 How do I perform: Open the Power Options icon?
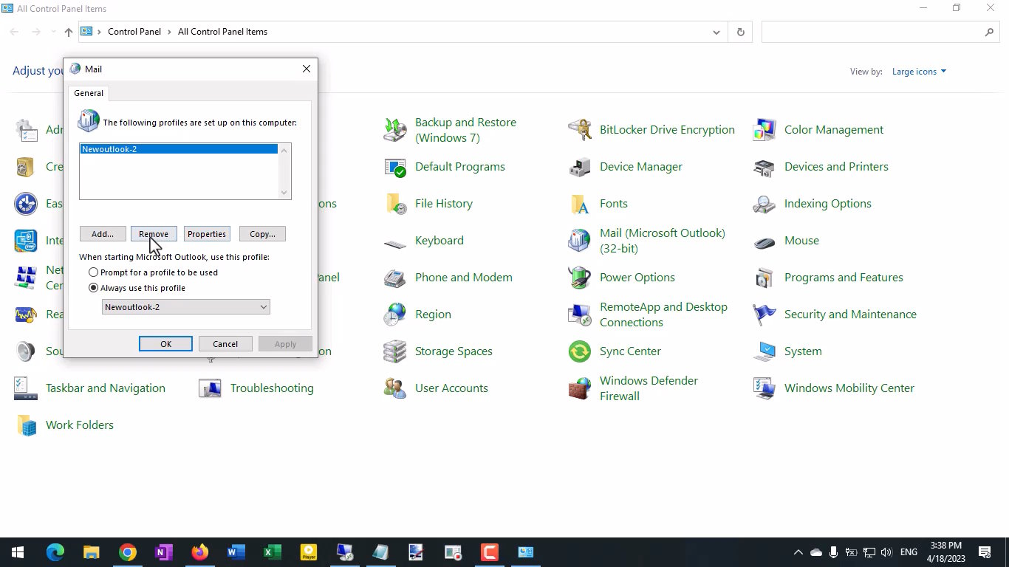click(580, 278)
